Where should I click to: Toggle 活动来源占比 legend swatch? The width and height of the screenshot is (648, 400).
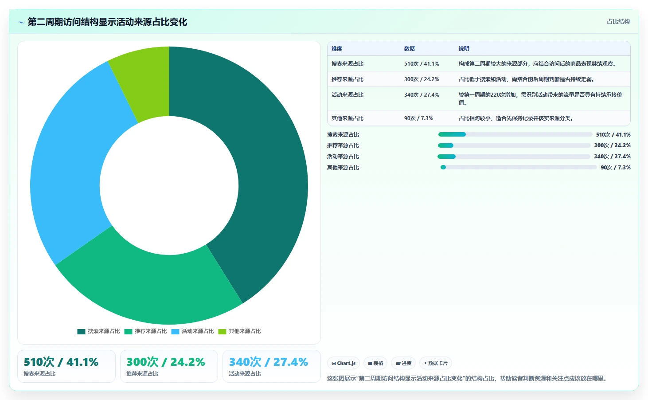tap(175, 331)
